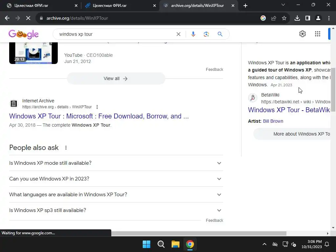
Task: View site info lock icon
Action: point(41,18)
